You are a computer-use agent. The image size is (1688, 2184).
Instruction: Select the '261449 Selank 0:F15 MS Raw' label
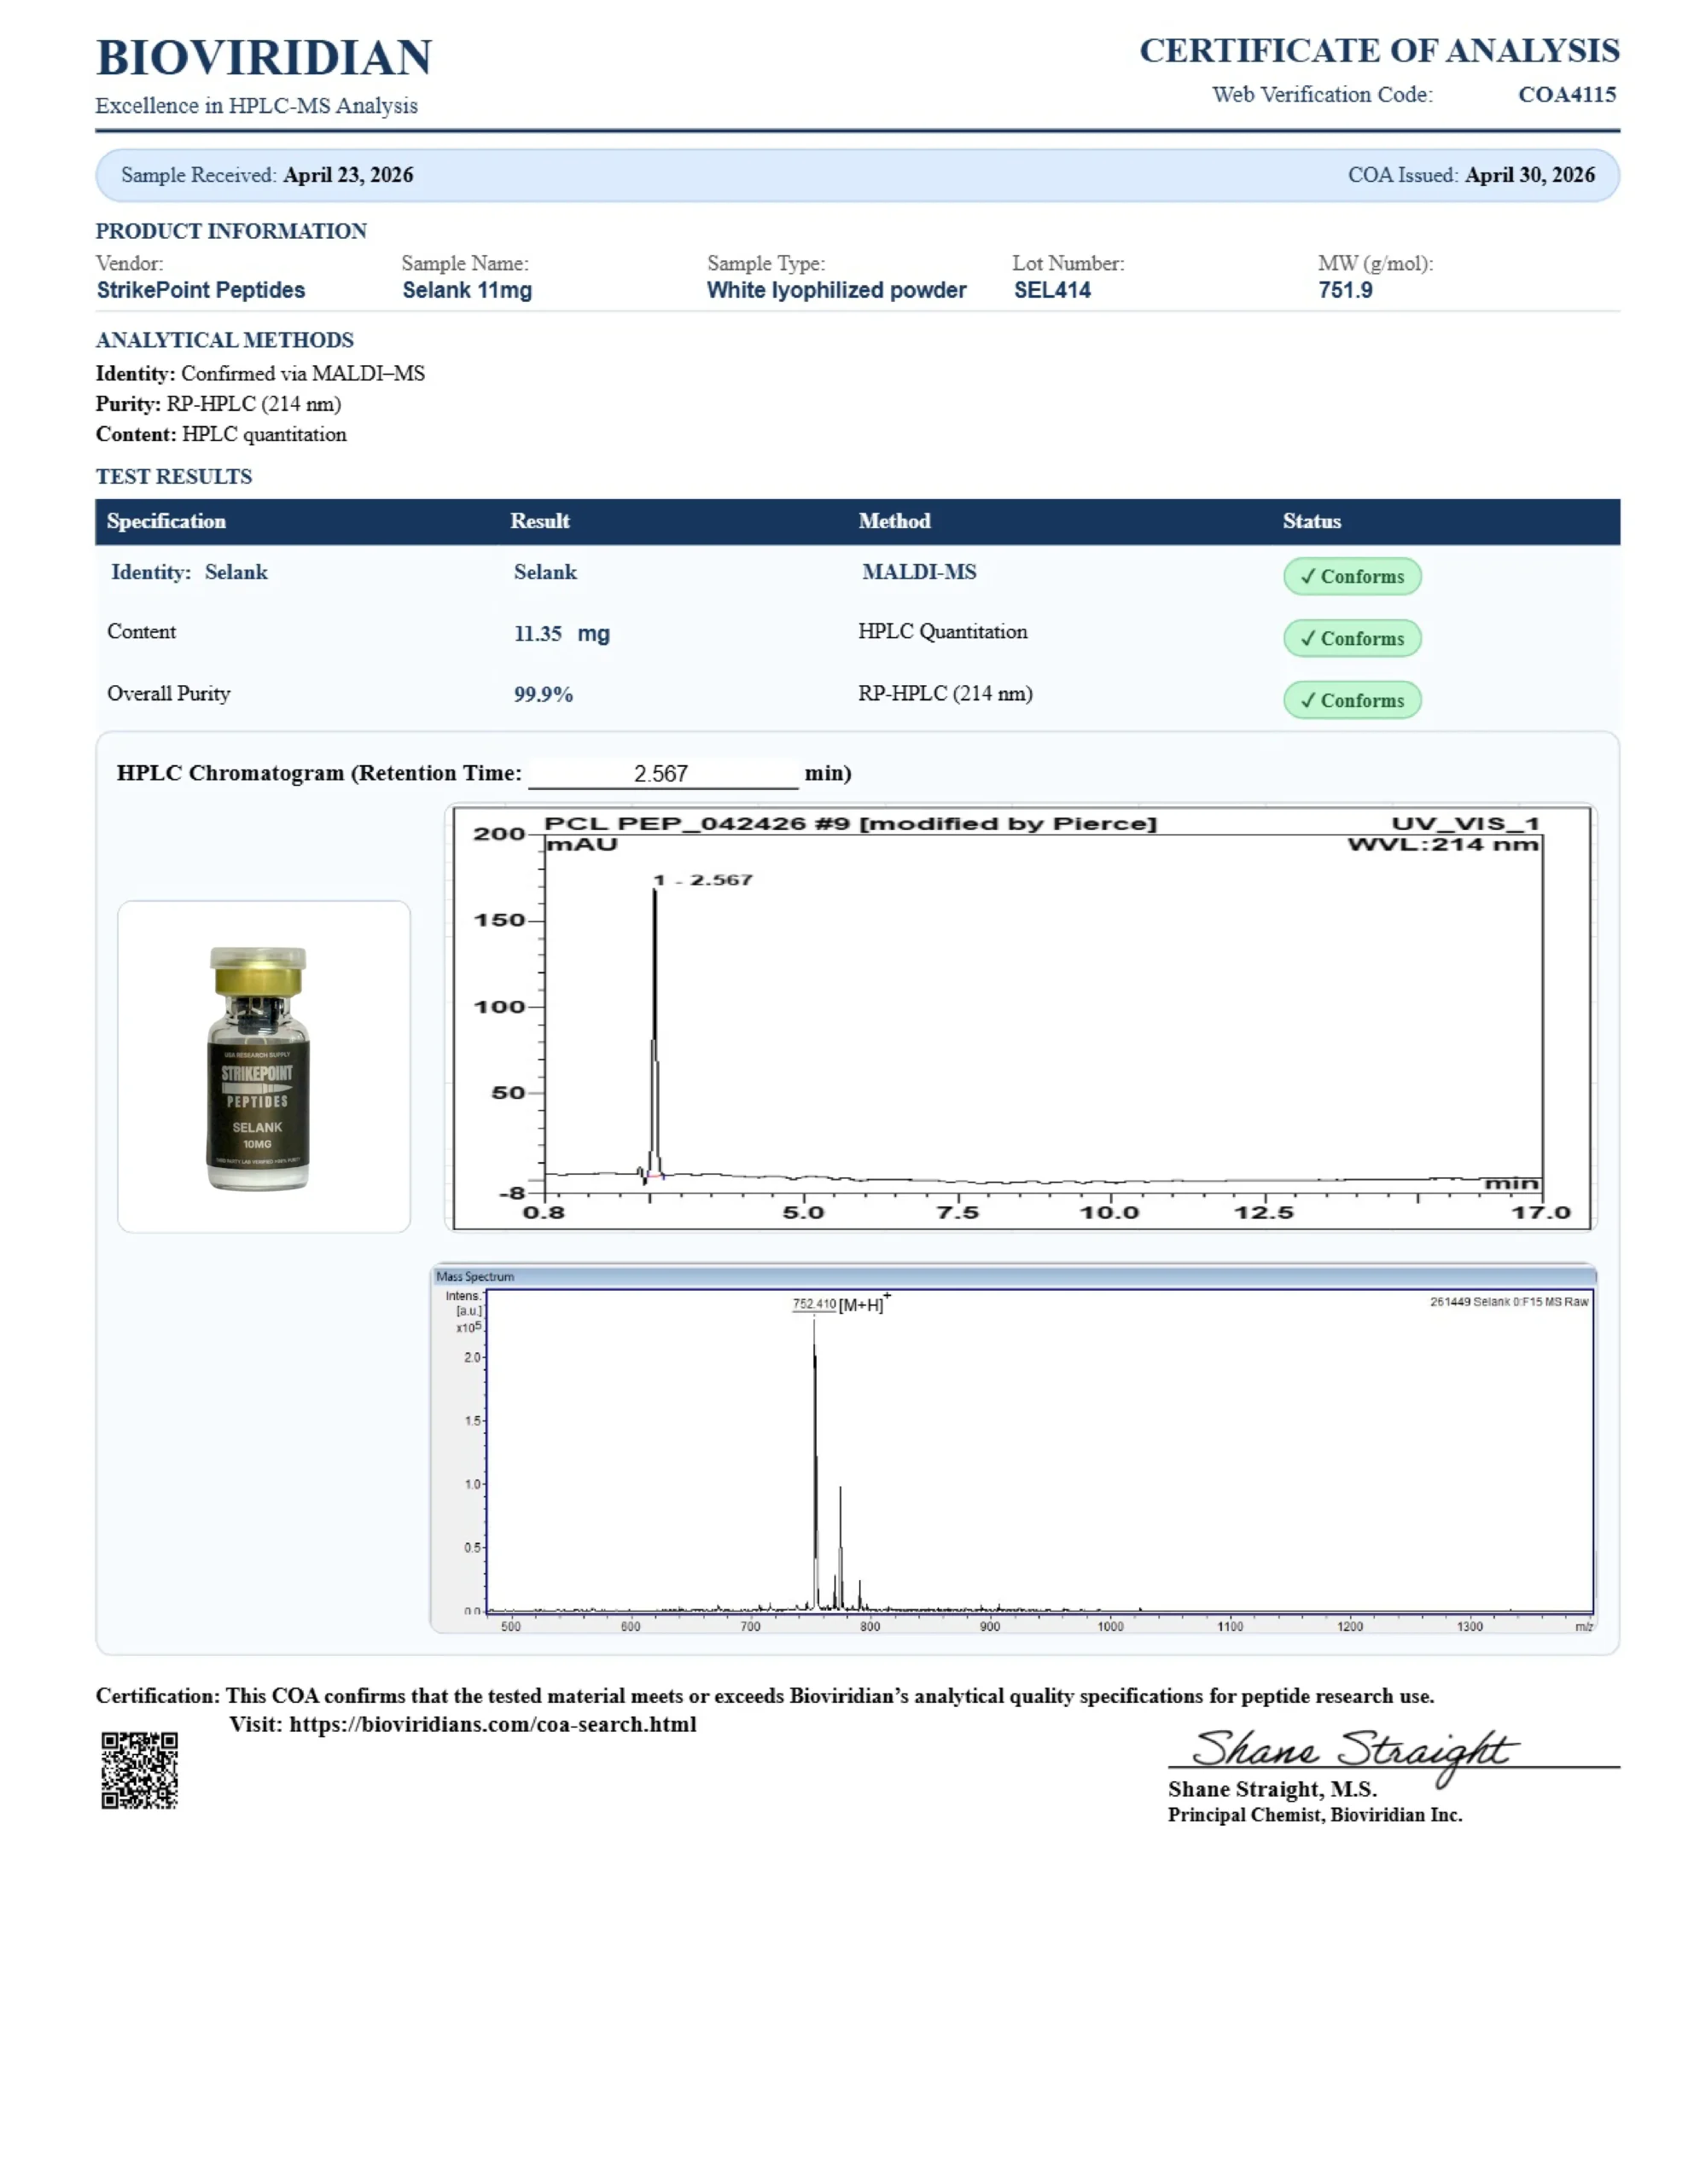tap(1509, 1302)
